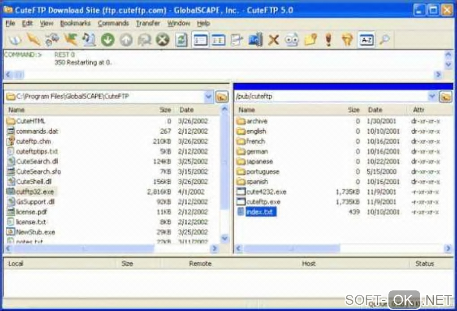This screenshot has height=311, width=457.
Task: Select the english remote folder
Action: click(252, 131)
